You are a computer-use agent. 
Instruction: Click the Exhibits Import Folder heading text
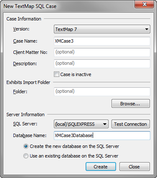(28, 82)
